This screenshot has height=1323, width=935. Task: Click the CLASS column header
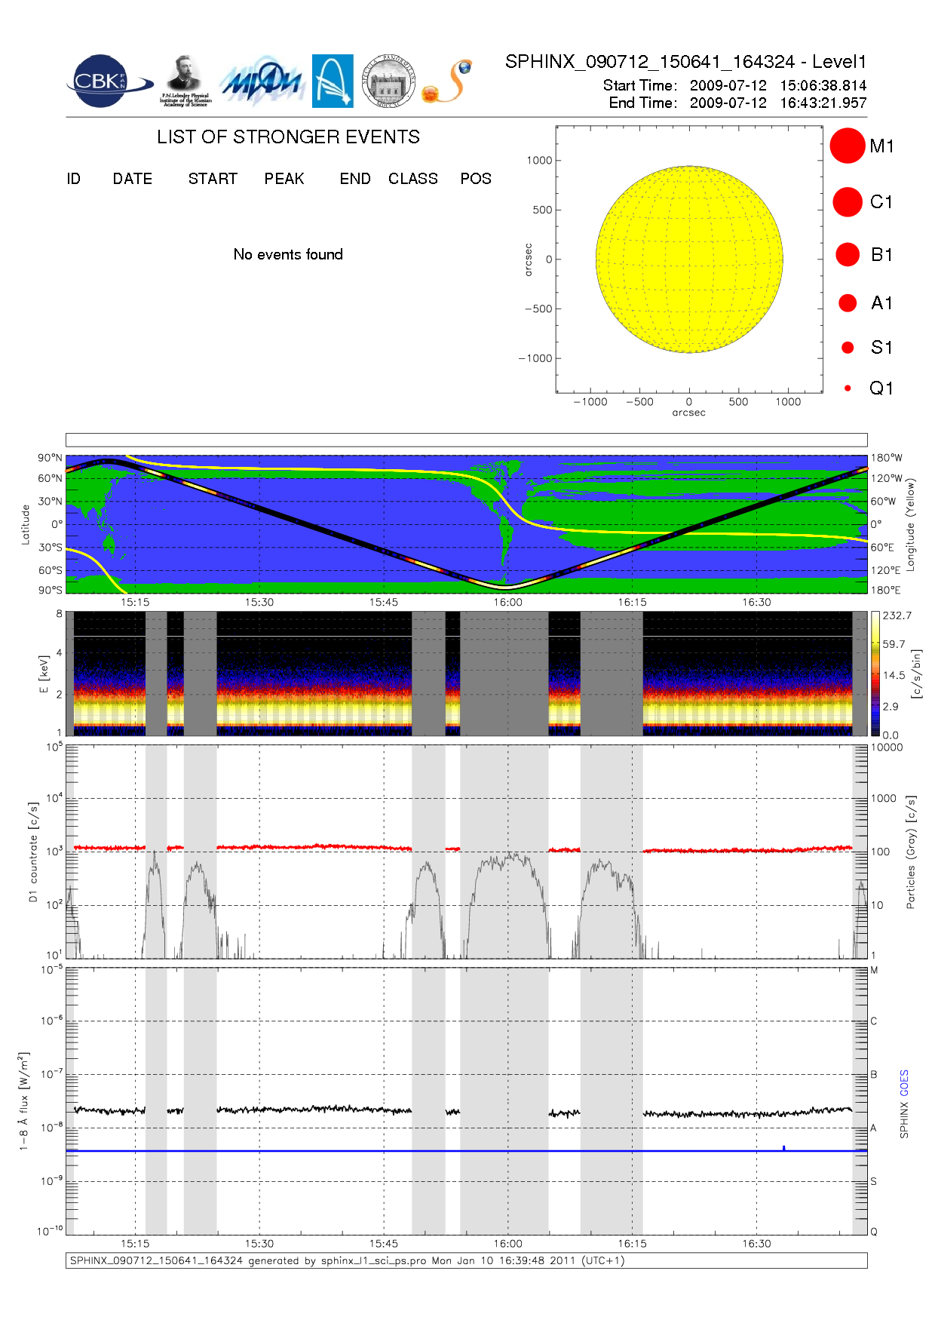pyautogui.click(x=413, y=179)
